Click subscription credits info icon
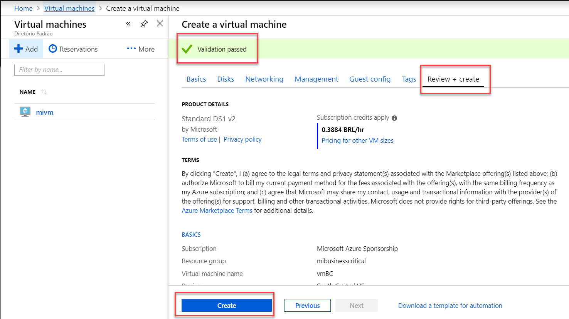 click(x=394, y=118)
